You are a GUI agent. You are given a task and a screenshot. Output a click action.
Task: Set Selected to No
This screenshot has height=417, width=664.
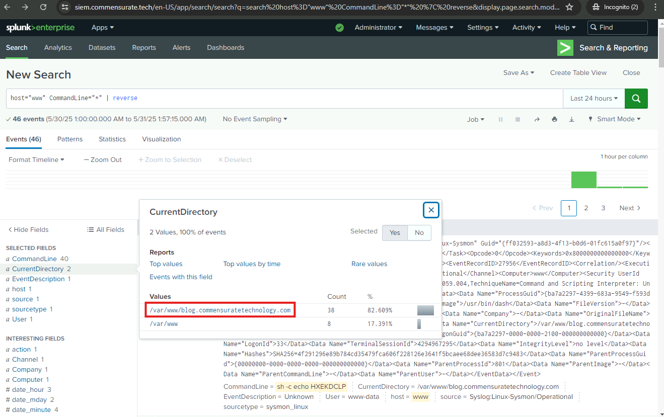(419, 232)
